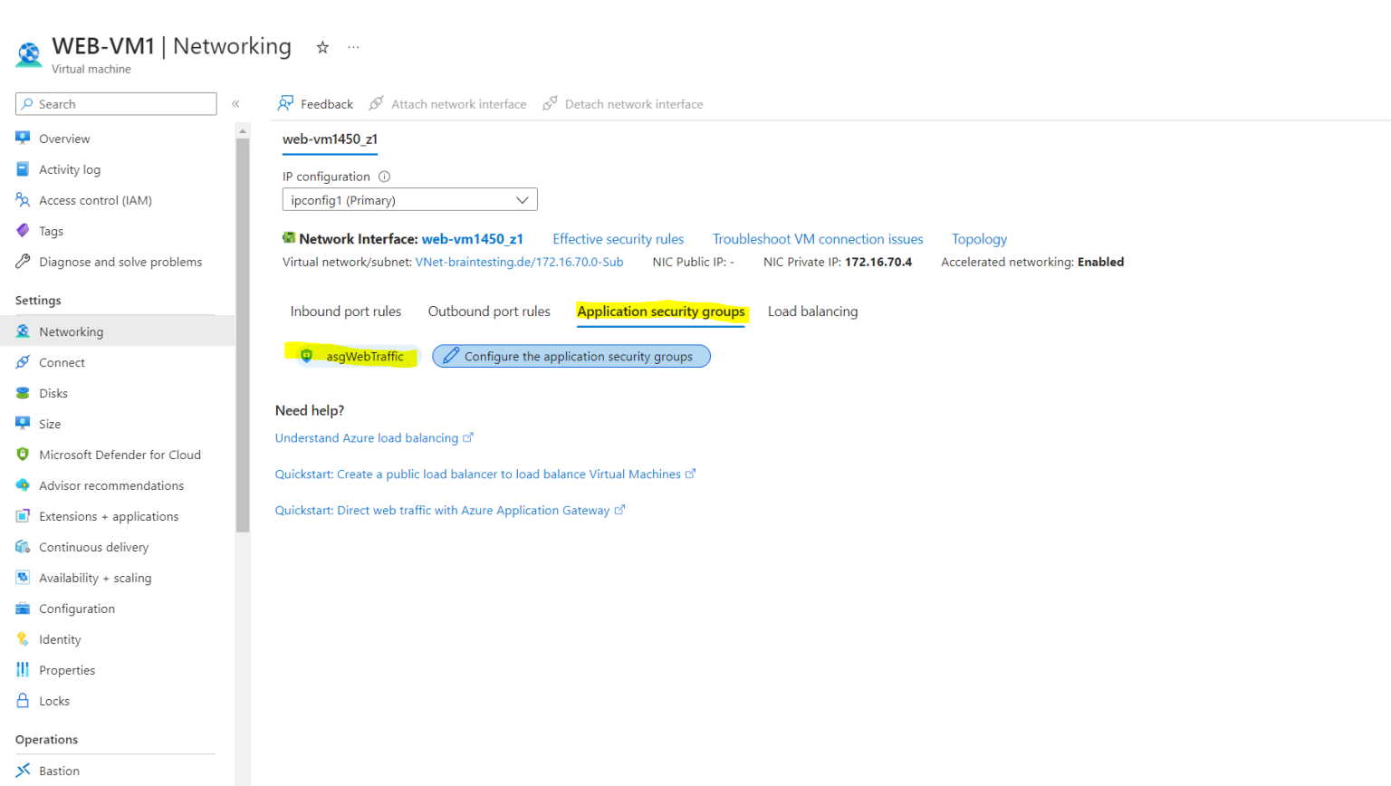Click the Disks icon in sidebar
The image size is (1391, 786).
pyautogui.click(x=23, y=393)
